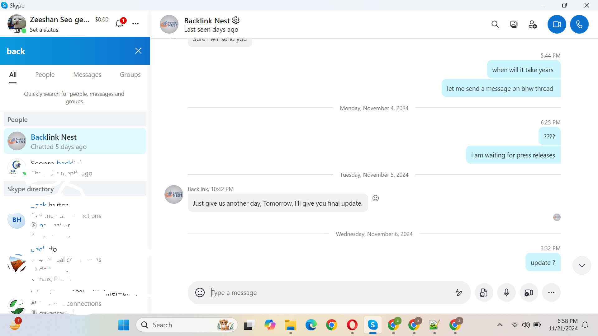
Task: Record a video message
Action: pos(529,292)
